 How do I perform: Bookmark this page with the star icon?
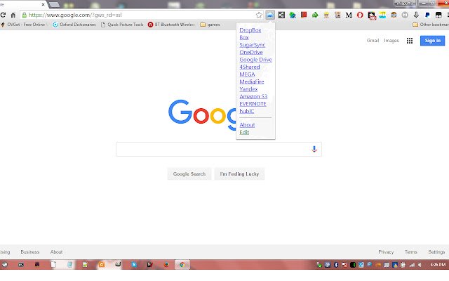coord(259,15)
